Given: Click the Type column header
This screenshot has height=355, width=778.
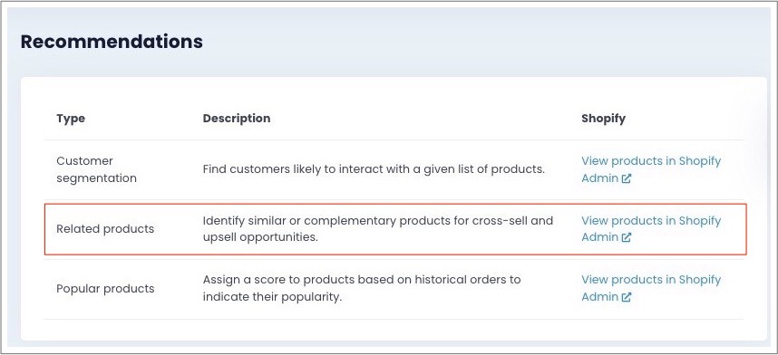Looking at the screenshot, I should click(x=71, y=119).
